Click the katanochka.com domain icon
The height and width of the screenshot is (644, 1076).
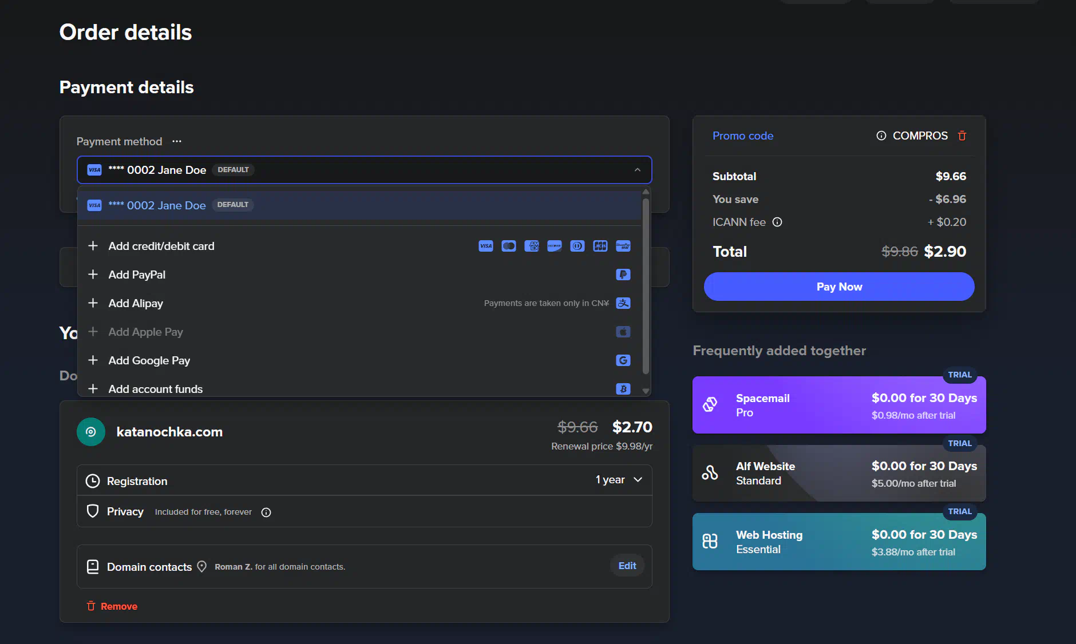(91, 432)
